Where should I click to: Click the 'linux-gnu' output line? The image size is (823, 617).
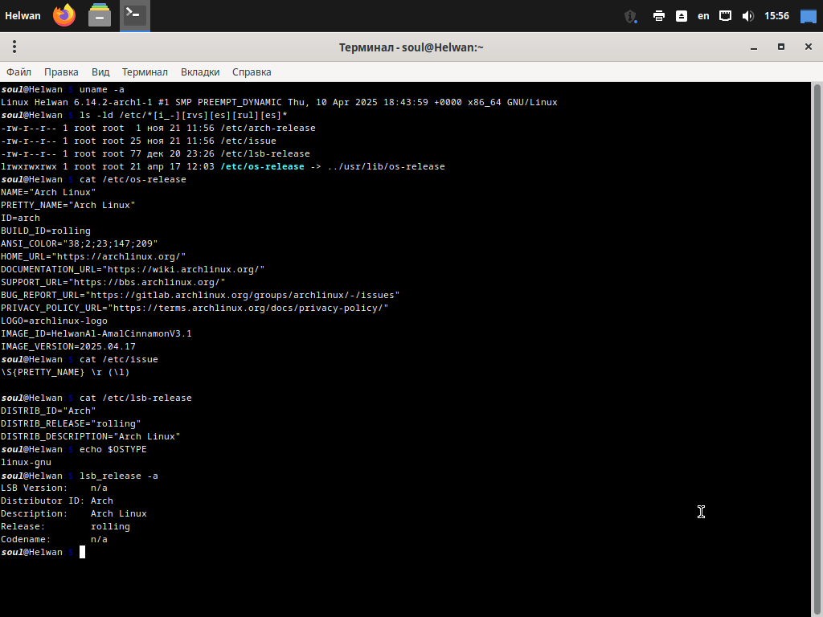coord(26,462)
